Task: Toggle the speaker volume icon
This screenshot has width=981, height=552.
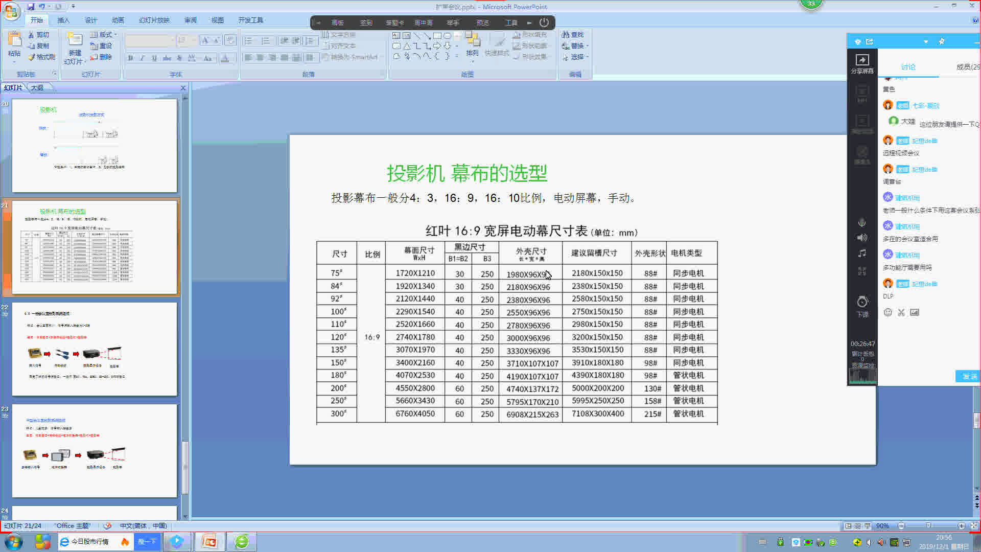Action: click(x=862, y=238)
